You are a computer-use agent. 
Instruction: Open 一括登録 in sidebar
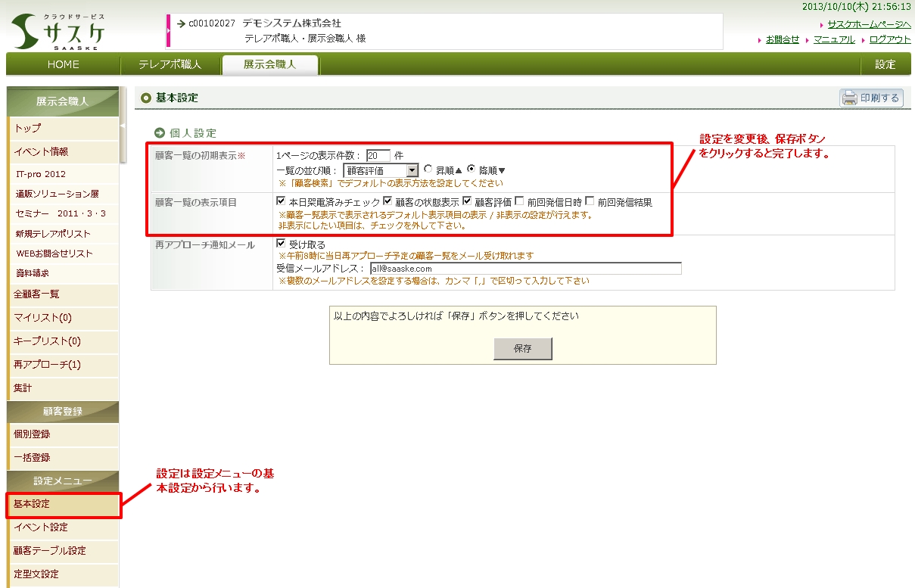(64, 458)
